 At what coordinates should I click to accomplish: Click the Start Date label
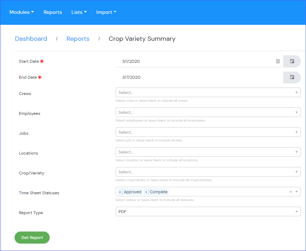point(29,61)
